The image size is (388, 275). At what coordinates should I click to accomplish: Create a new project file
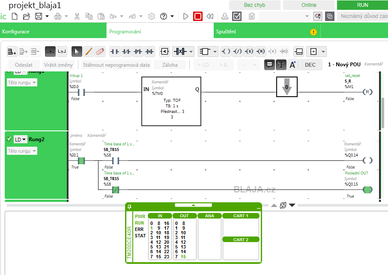pos(15,16)
